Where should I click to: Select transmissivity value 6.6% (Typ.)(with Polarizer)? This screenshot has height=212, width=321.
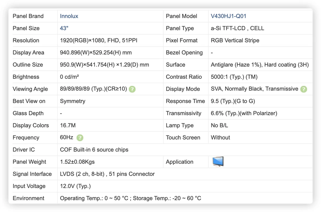[x=244, y=113]
